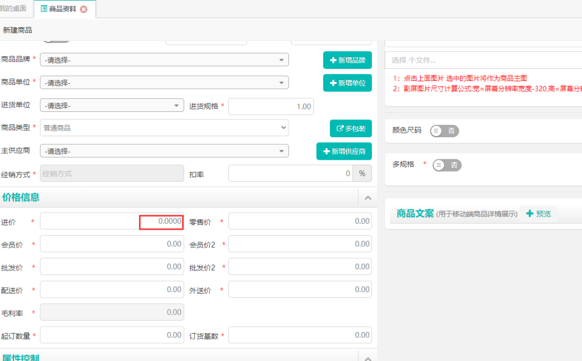Expand the 进货单位 dropdown
582x361 pixels.
[x=112, y=105]
